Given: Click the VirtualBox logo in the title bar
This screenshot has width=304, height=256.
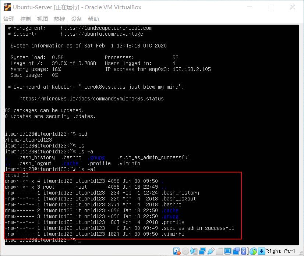Looking at the screenshot, I should [x=7, y=7].
